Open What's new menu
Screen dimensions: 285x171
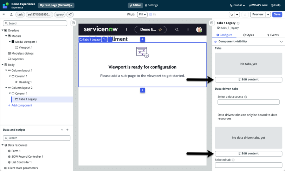[258, 5]
